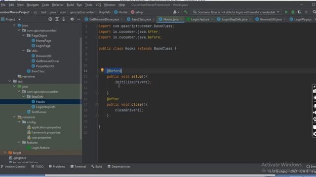Run with coverage icon in toolbar
Screen dimensions: 316x177
tap(299, 12)
